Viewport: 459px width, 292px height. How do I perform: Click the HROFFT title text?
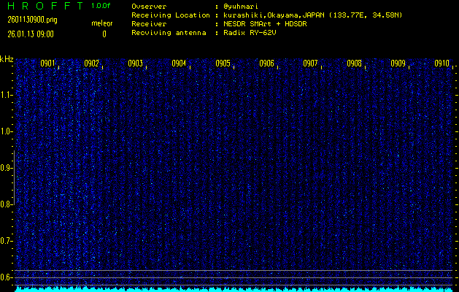(x=44, y=5)
